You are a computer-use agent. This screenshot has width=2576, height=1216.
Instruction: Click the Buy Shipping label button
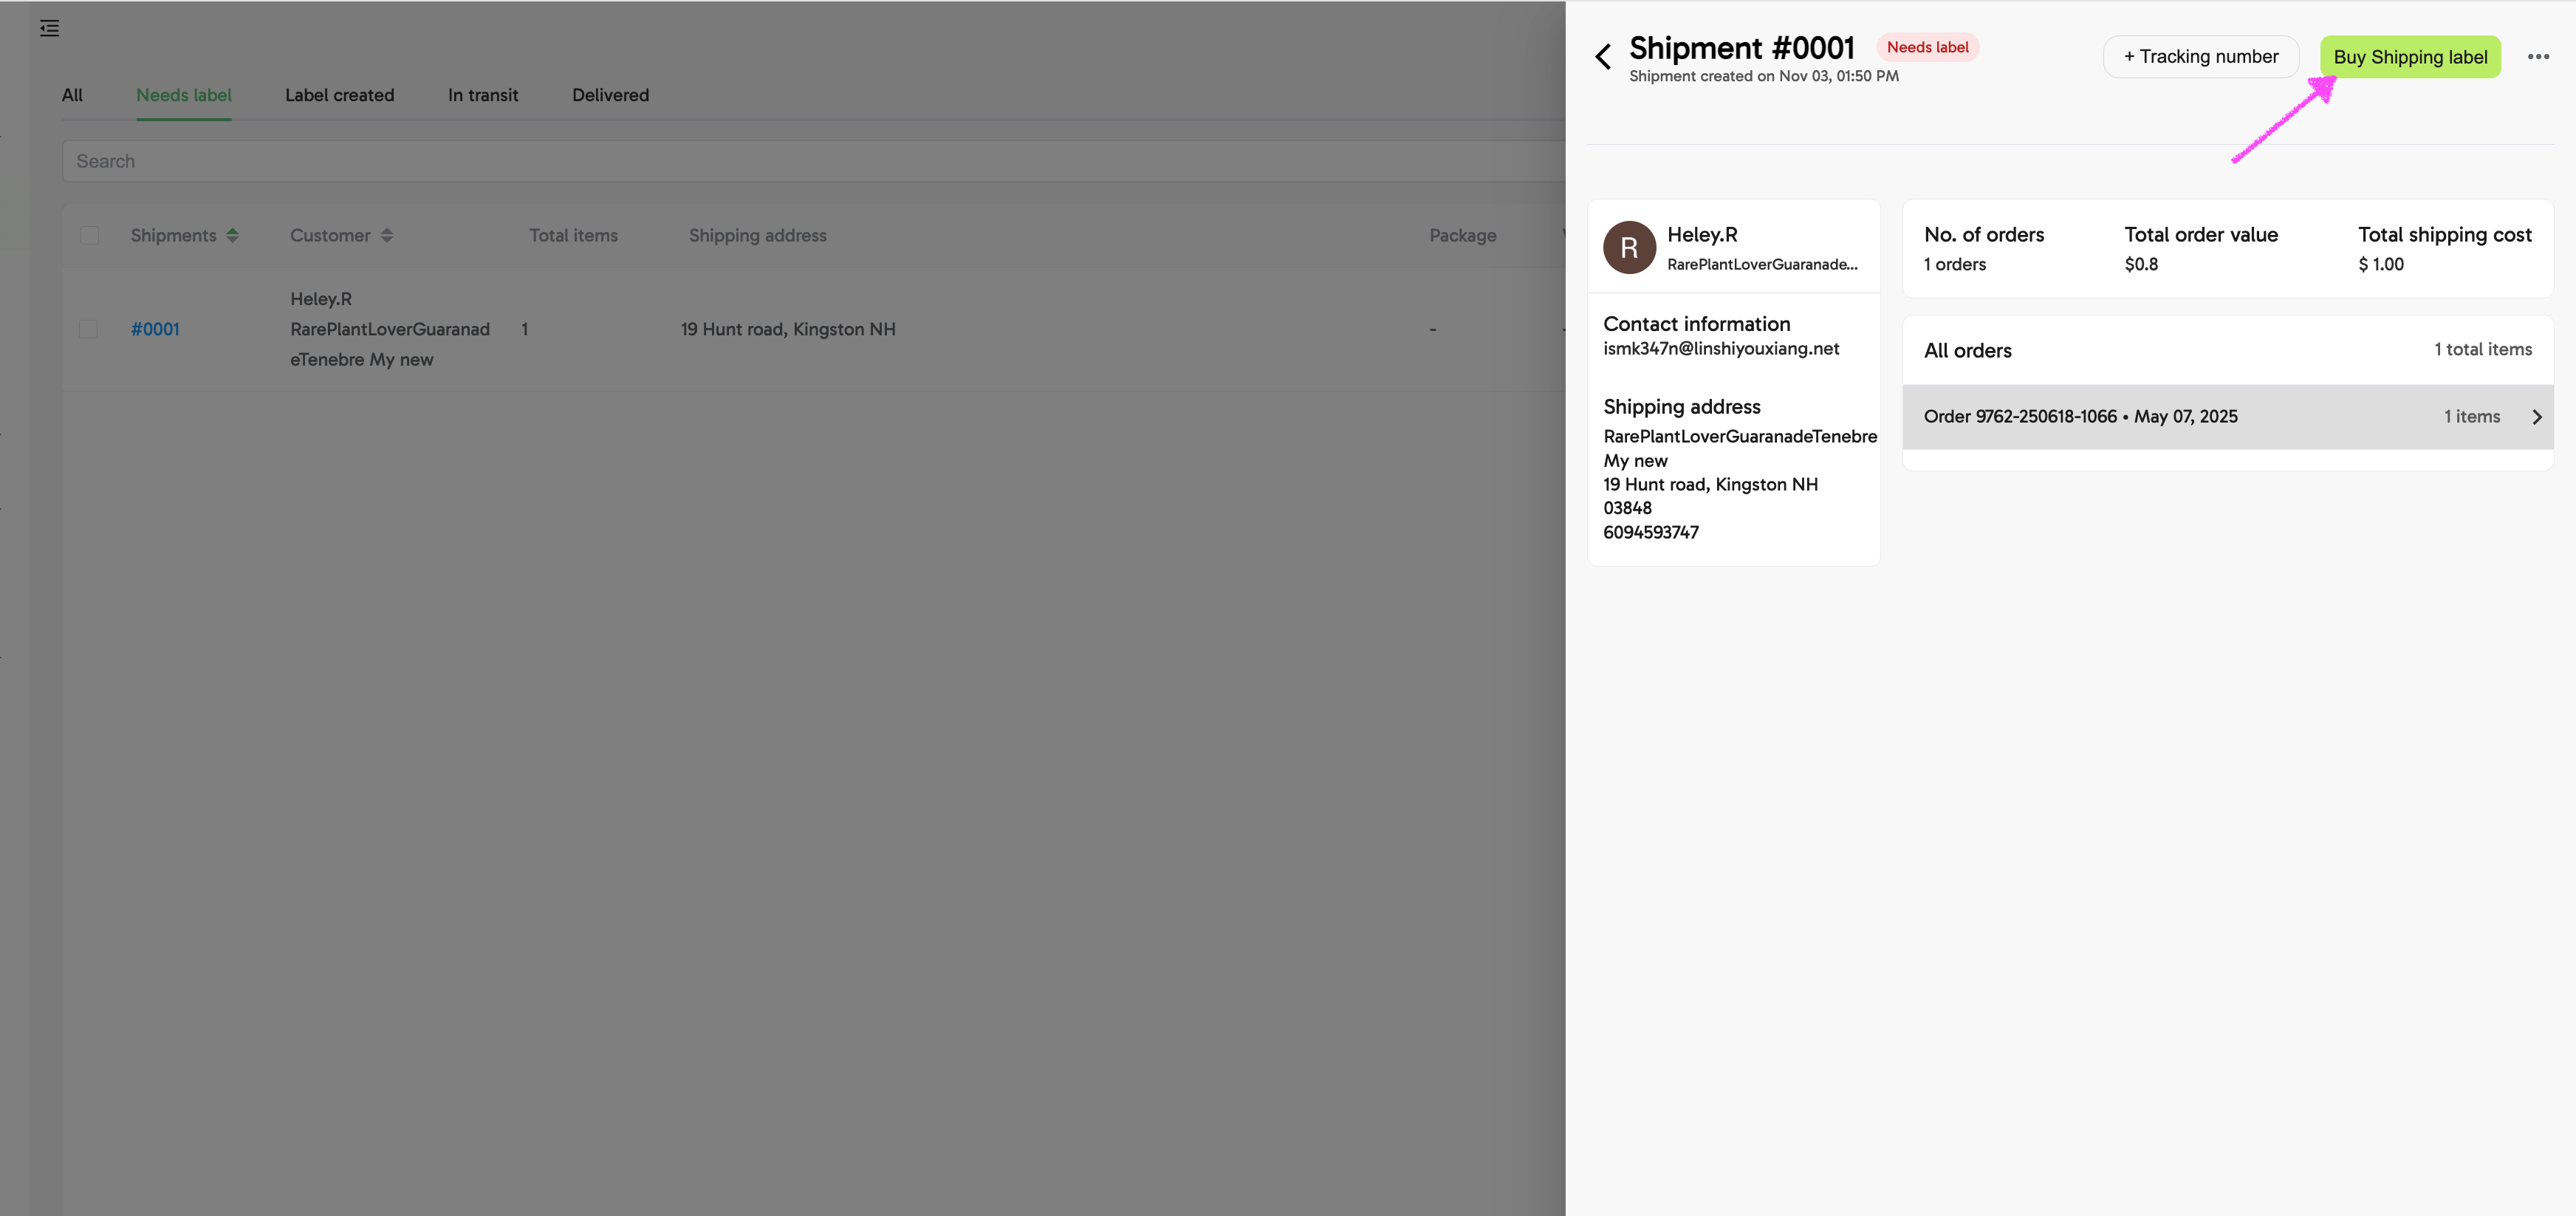(x=2409, y=57)
